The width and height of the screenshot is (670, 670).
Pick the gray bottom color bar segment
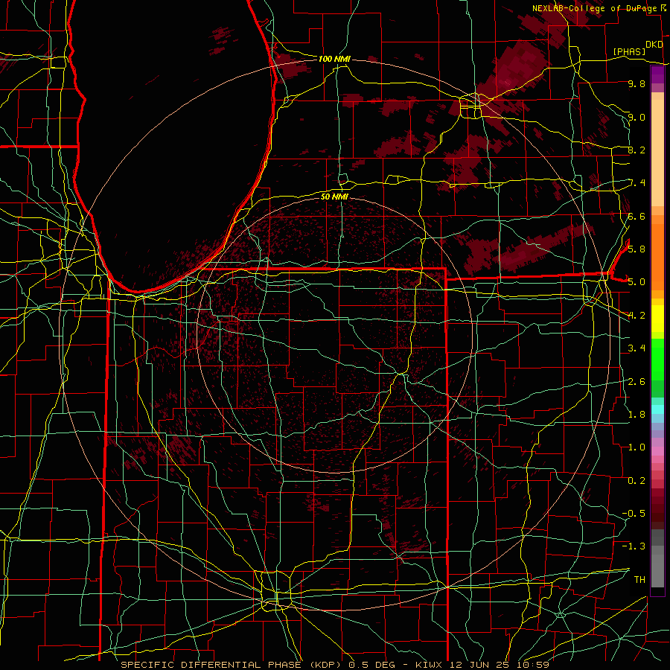click(657, 570)
